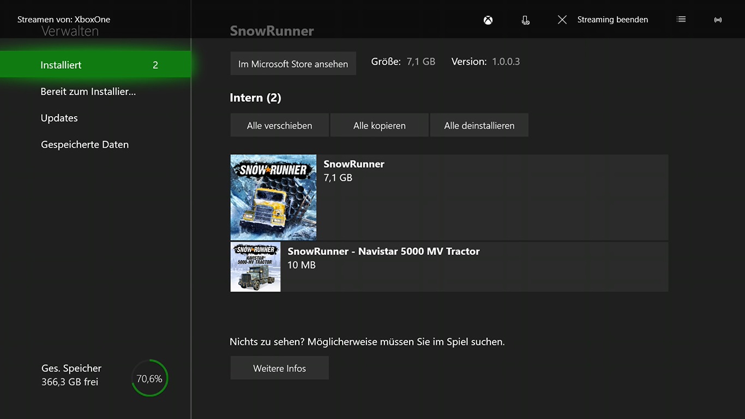Click the Streamen von: XboxOne label
Viewport: 745px width, 419px height.
pos(64,20)
